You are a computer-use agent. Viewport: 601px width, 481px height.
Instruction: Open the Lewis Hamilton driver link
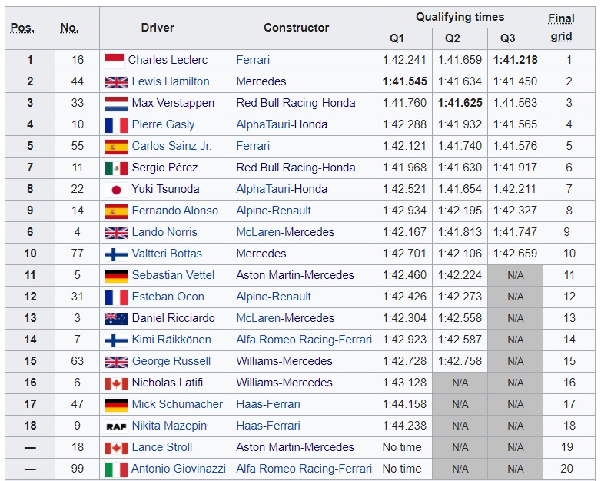[x=170, y=81]
